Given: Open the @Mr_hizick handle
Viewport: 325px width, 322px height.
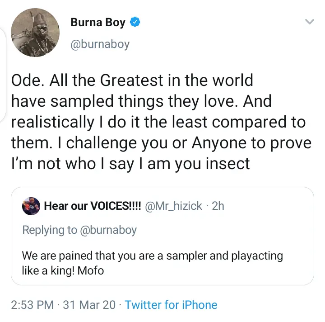Looking at the screenshot, I should [x=173, y=206].
